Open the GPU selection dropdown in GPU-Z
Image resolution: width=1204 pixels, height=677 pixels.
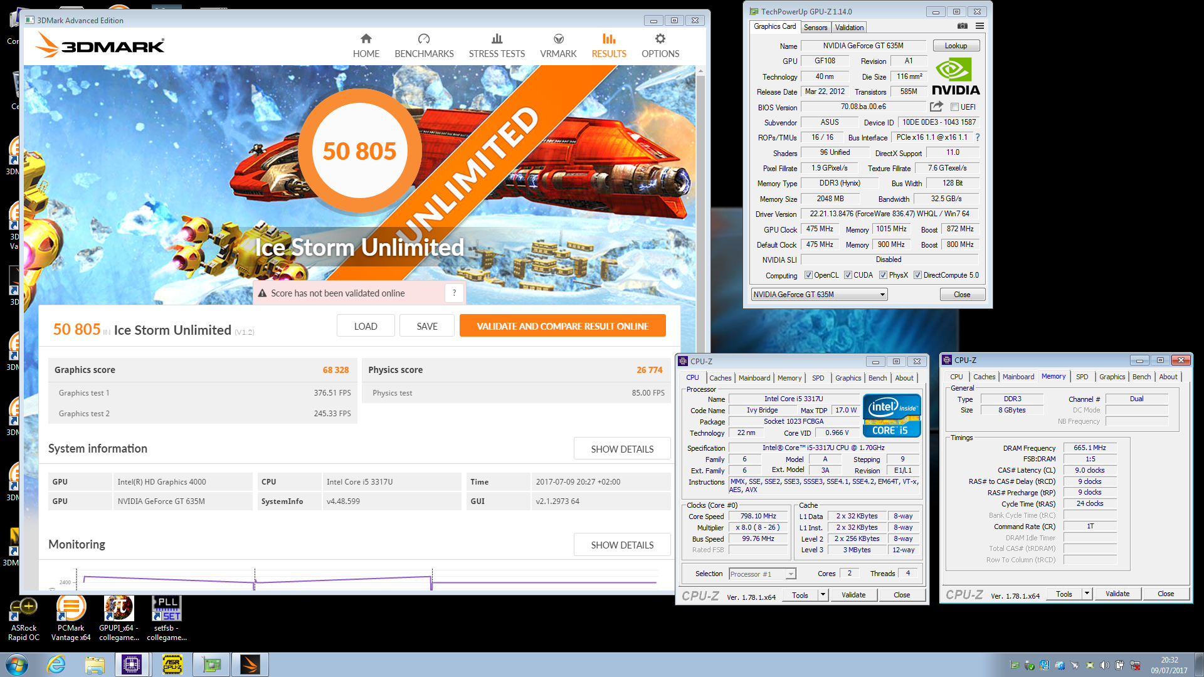click(x=819, y=295)
